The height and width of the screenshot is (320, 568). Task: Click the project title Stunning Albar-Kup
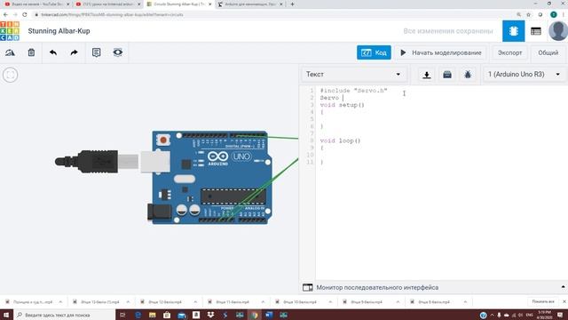pos(59,31)
